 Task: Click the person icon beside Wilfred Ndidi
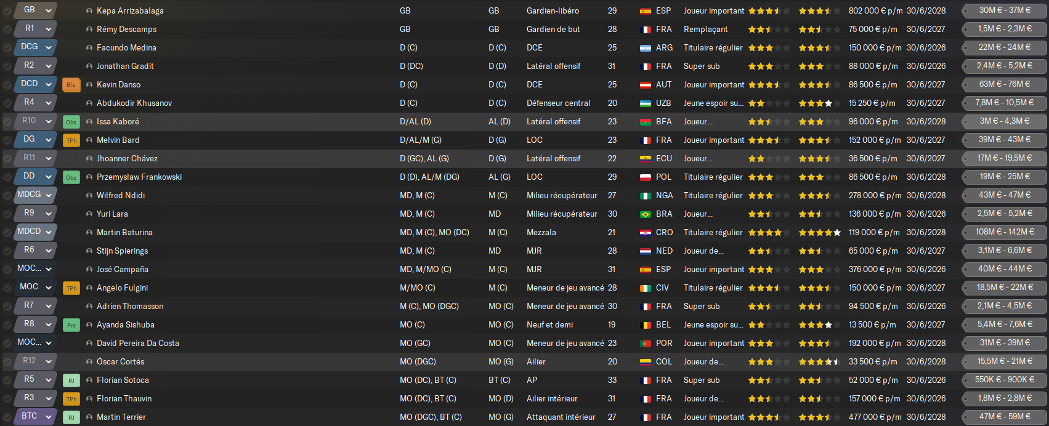89,196
